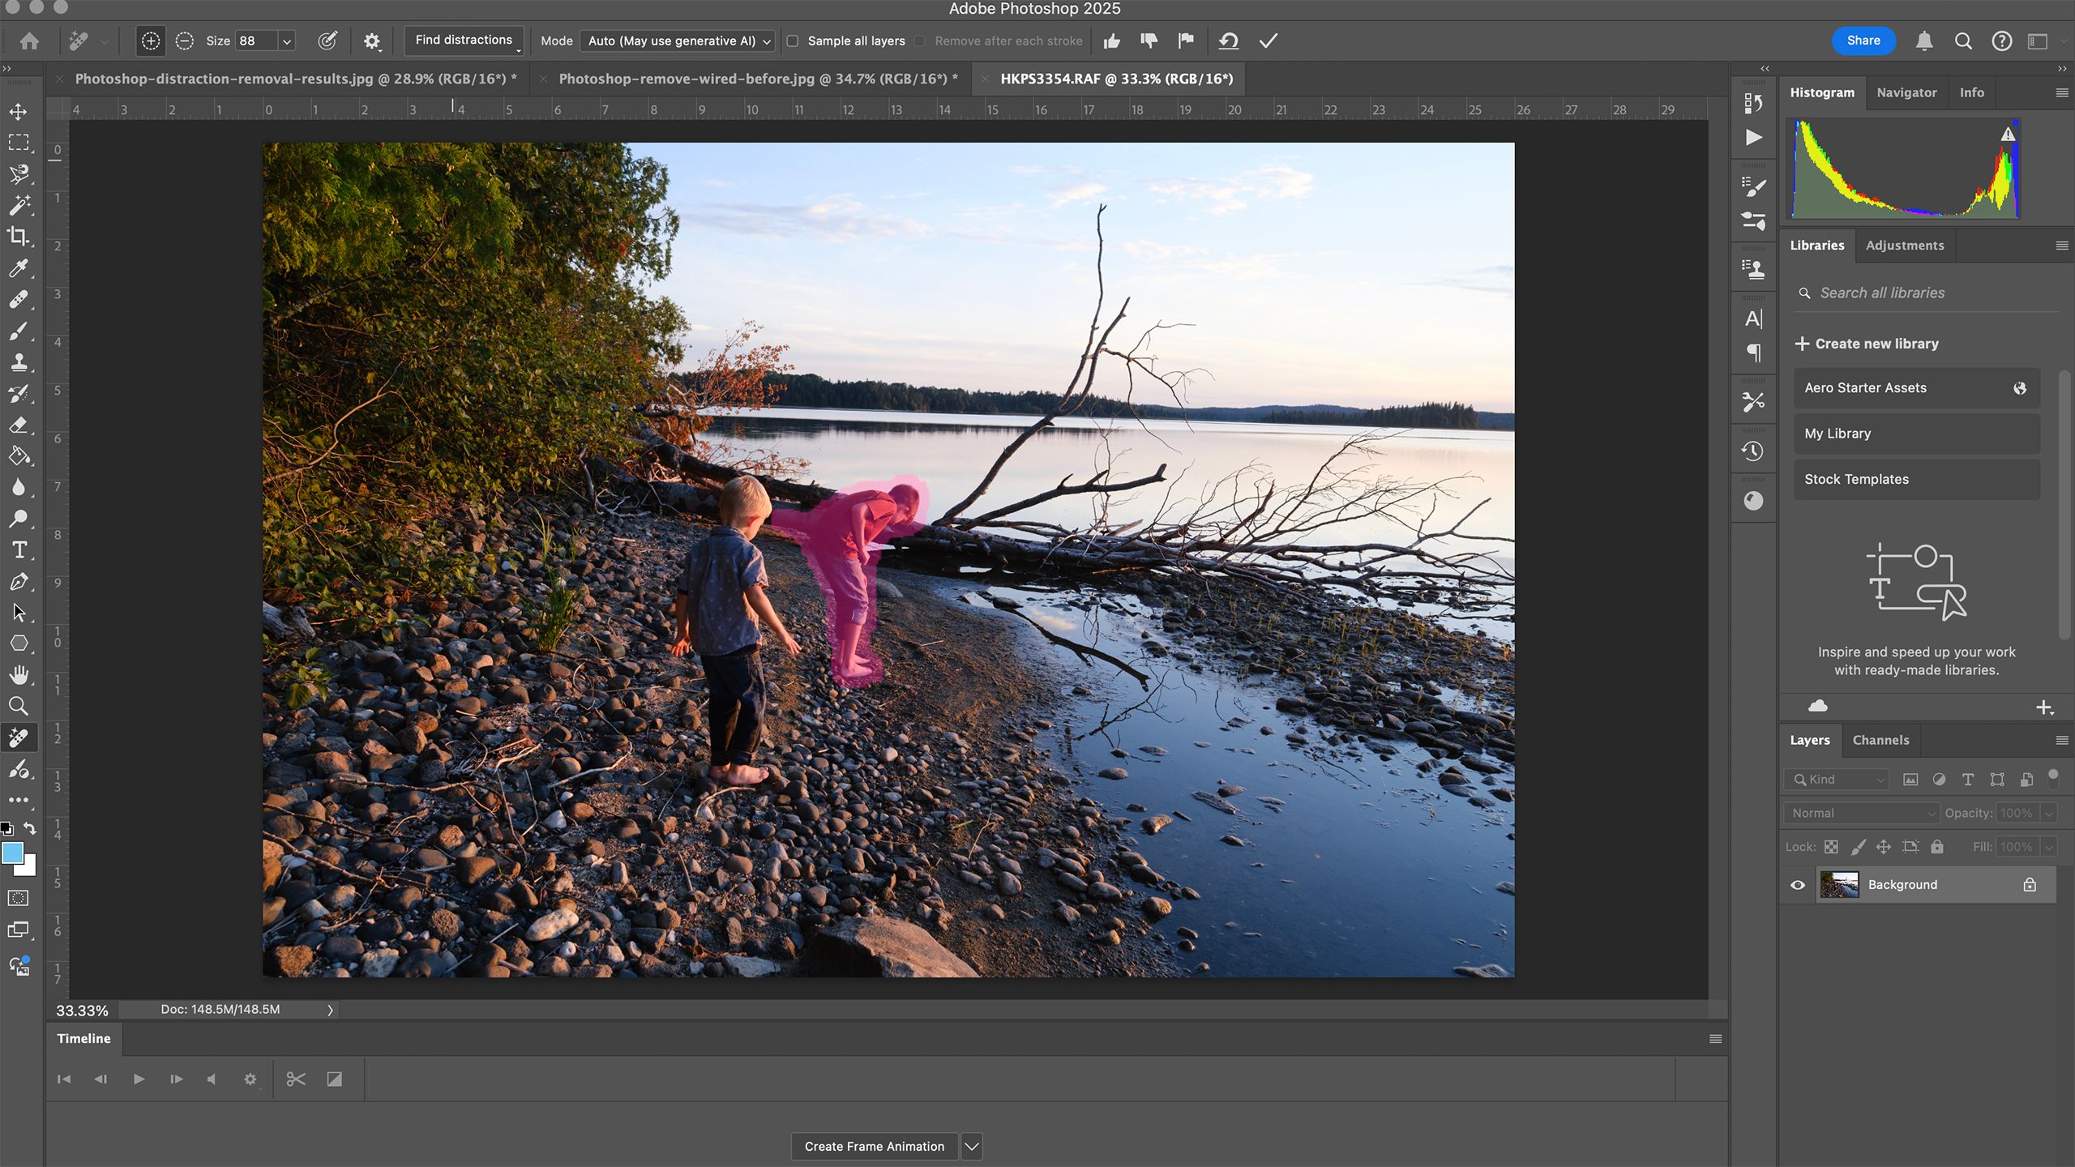This screenshot has height=1167, width=2075.
Task: Select the Type tool
Action: click(19, 549)
